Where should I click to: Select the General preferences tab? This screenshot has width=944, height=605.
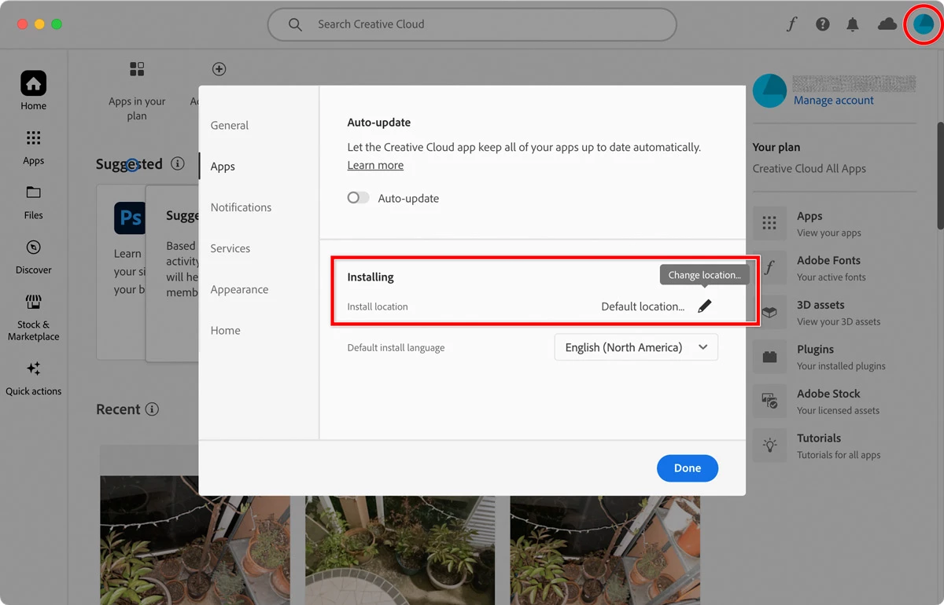pos(229,125)
